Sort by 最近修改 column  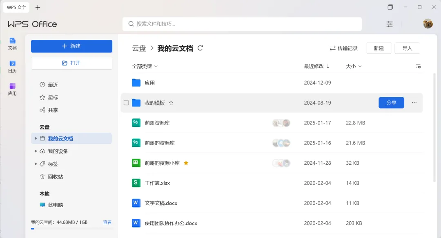(x=317, y=66)
